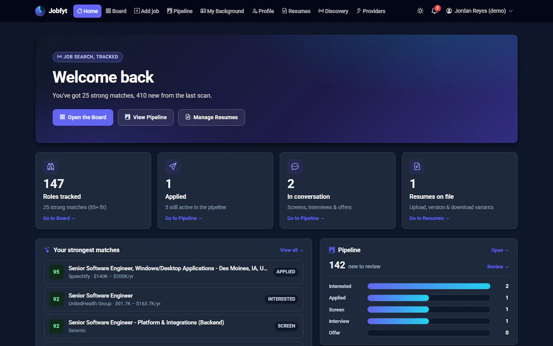Click the 147 Roles tracked number
This screenshot has width=553, height=346.
point(54,184)
